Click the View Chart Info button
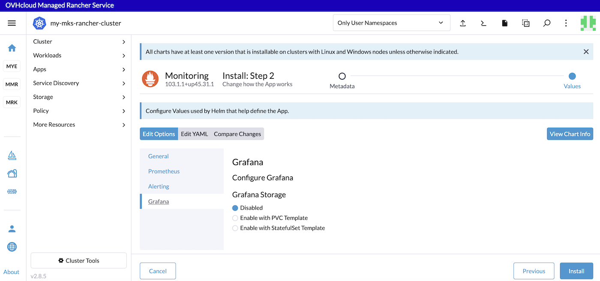The width and height of the screenshot is (600, 281). (x=570, y=134)
